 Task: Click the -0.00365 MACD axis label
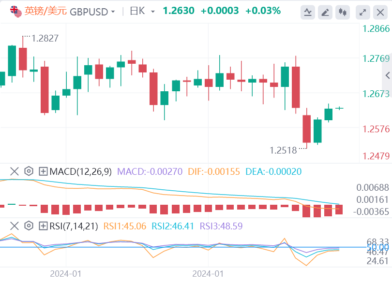(371, 211)
